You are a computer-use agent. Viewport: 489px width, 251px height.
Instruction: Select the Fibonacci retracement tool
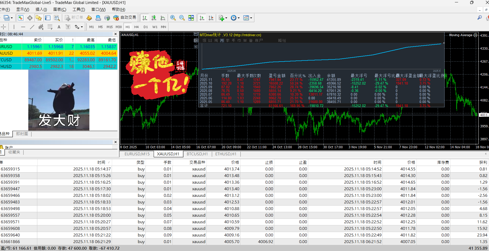(x=50, y=27)
